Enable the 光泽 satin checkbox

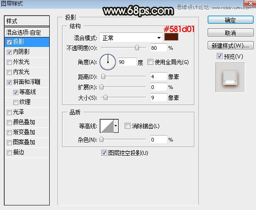click(9, 112)
